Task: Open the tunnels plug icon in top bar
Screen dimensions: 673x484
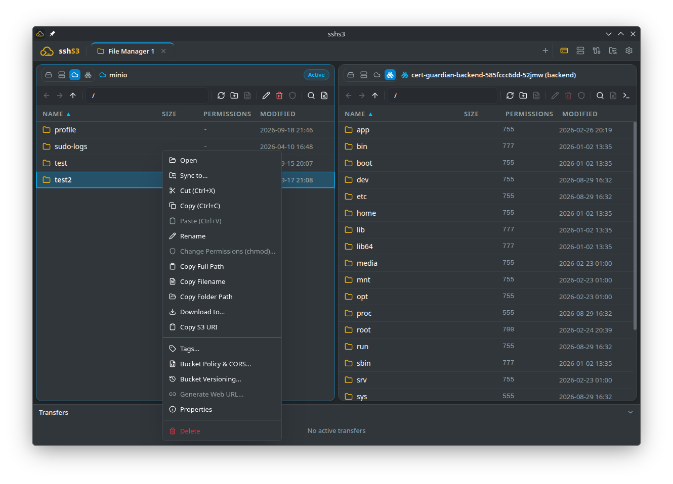Action: [x=597, y=51]
